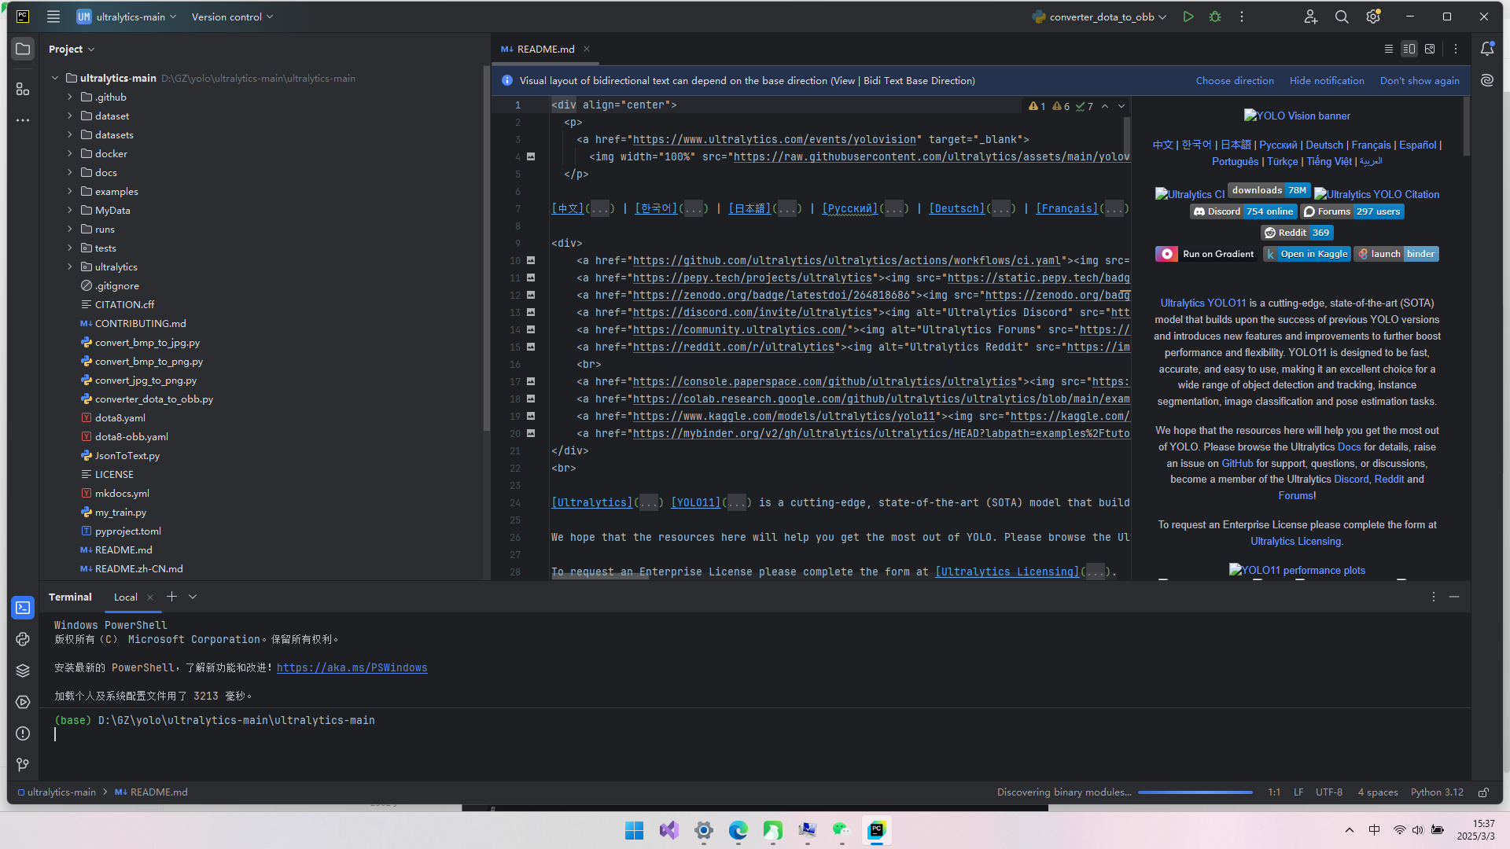Open the Services tool window
This screenshot has width=1510, height=849.
tap(23, 702)
